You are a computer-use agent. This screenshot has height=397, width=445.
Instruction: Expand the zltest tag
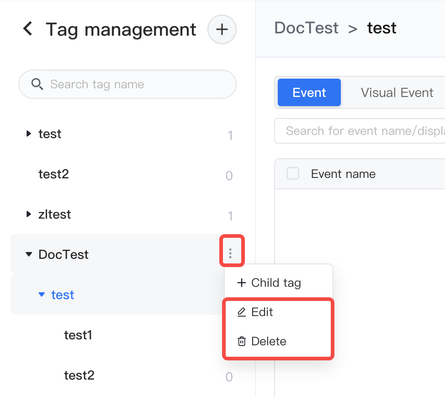pyautogui.click(x=29, y=214)
